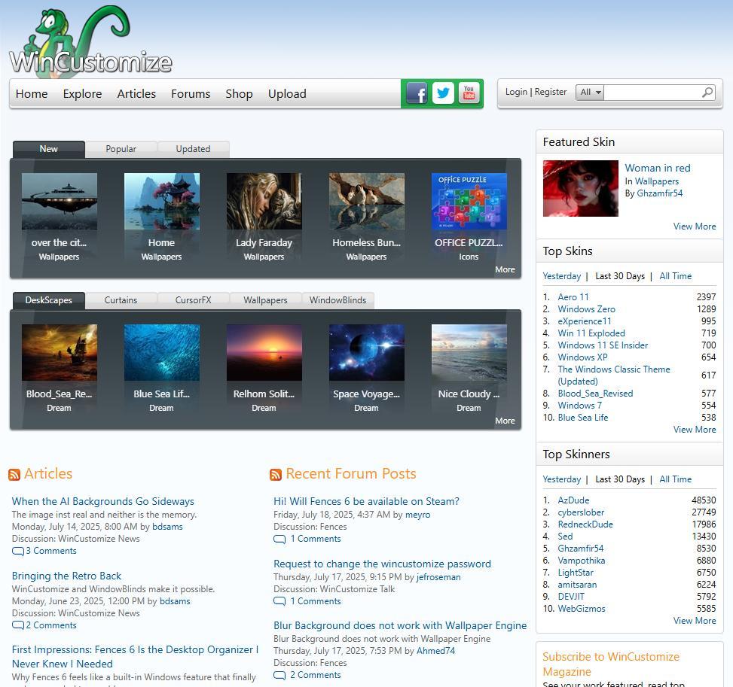Open the Forums menu item
The height and width of the screenshot is (687, 733).
[191, 94]
